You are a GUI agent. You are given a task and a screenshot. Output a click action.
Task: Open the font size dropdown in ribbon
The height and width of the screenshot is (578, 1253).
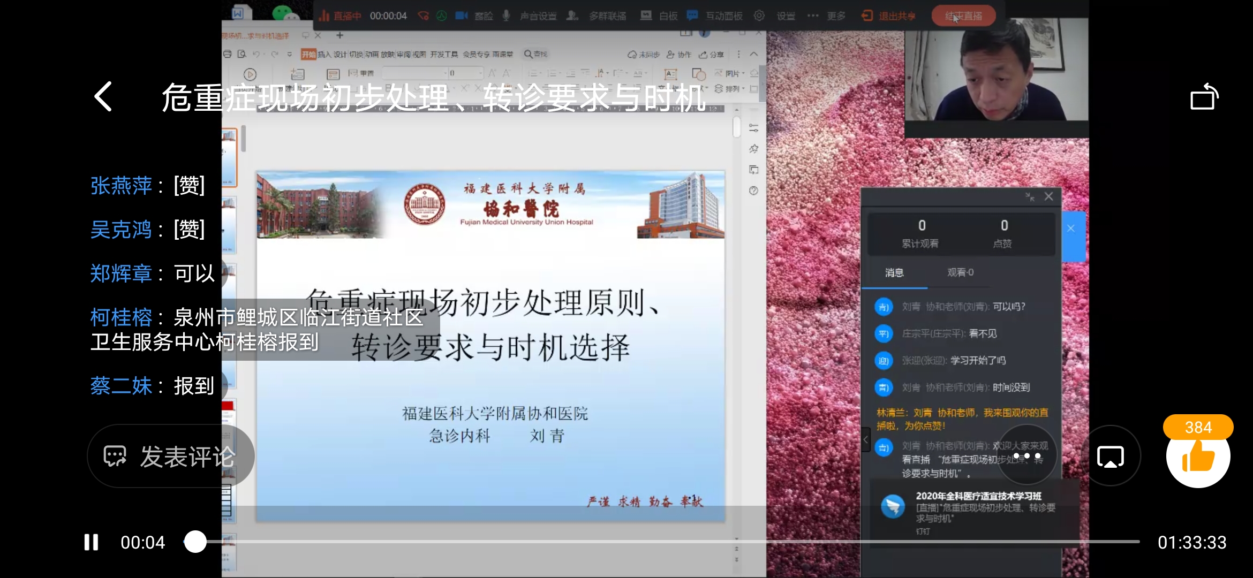(x=480, y=73)
